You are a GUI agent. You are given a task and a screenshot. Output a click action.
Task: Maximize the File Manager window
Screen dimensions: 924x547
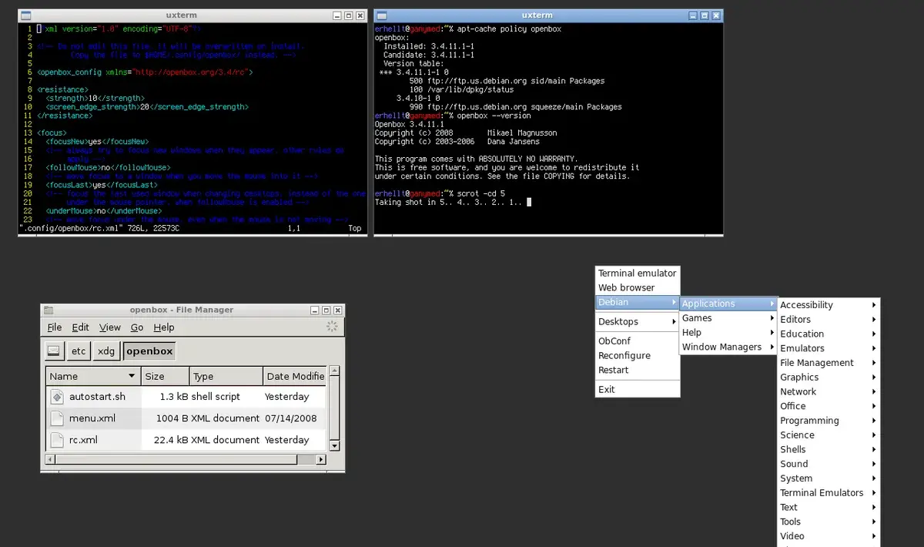pos(326,310)
